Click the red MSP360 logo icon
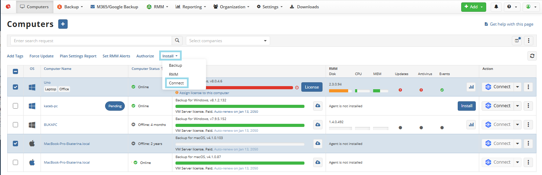The image size is (542, 175). tap(8, 7)
